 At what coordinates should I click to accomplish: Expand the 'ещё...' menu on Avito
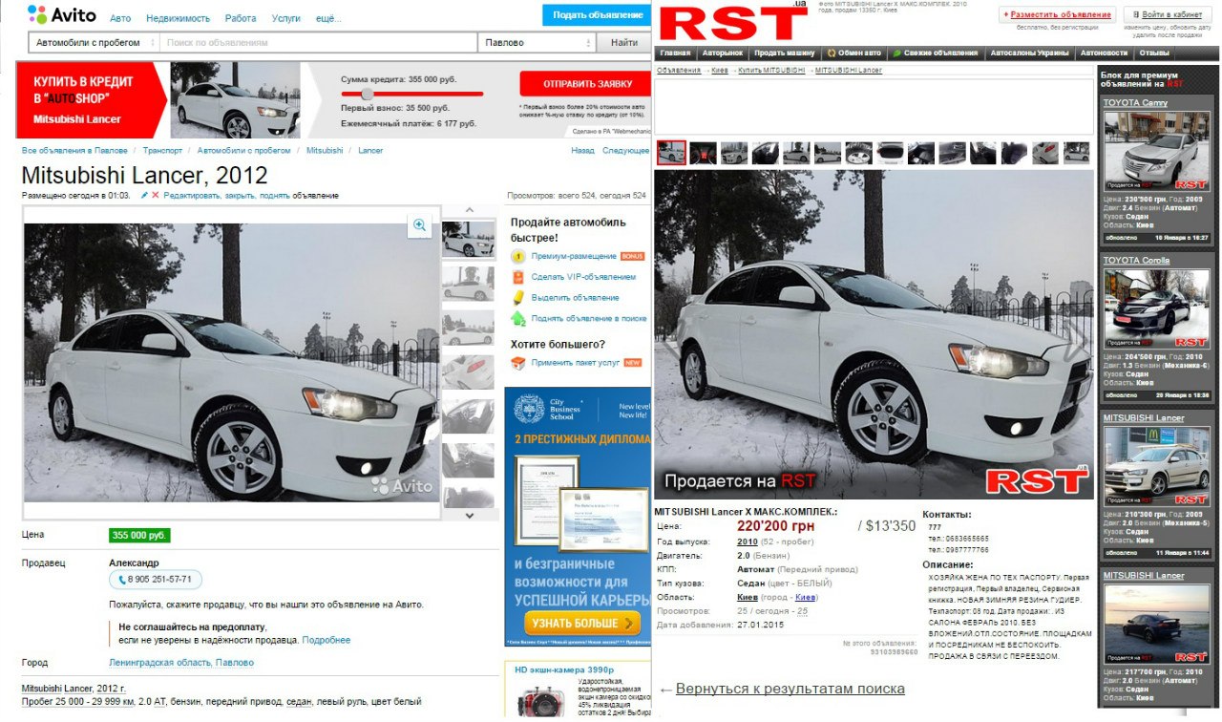point(328,18)
